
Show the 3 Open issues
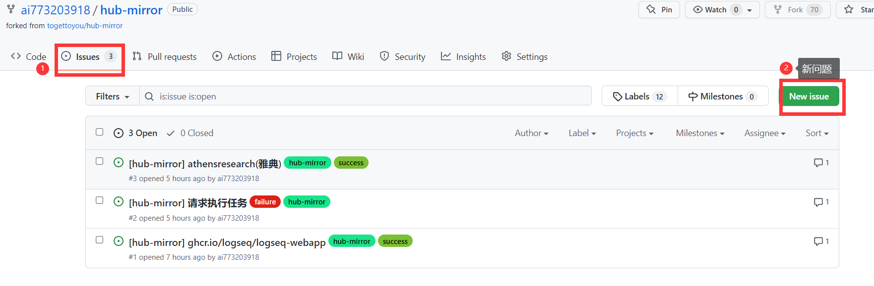[135, 133]
